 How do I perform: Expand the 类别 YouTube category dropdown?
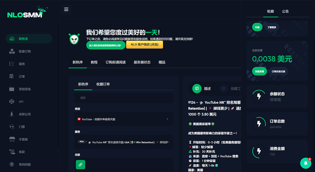(124, 119)
